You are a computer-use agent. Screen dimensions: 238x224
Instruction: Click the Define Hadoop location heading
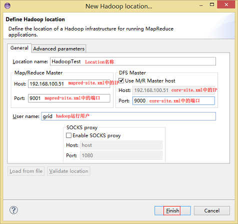(35, 19)
